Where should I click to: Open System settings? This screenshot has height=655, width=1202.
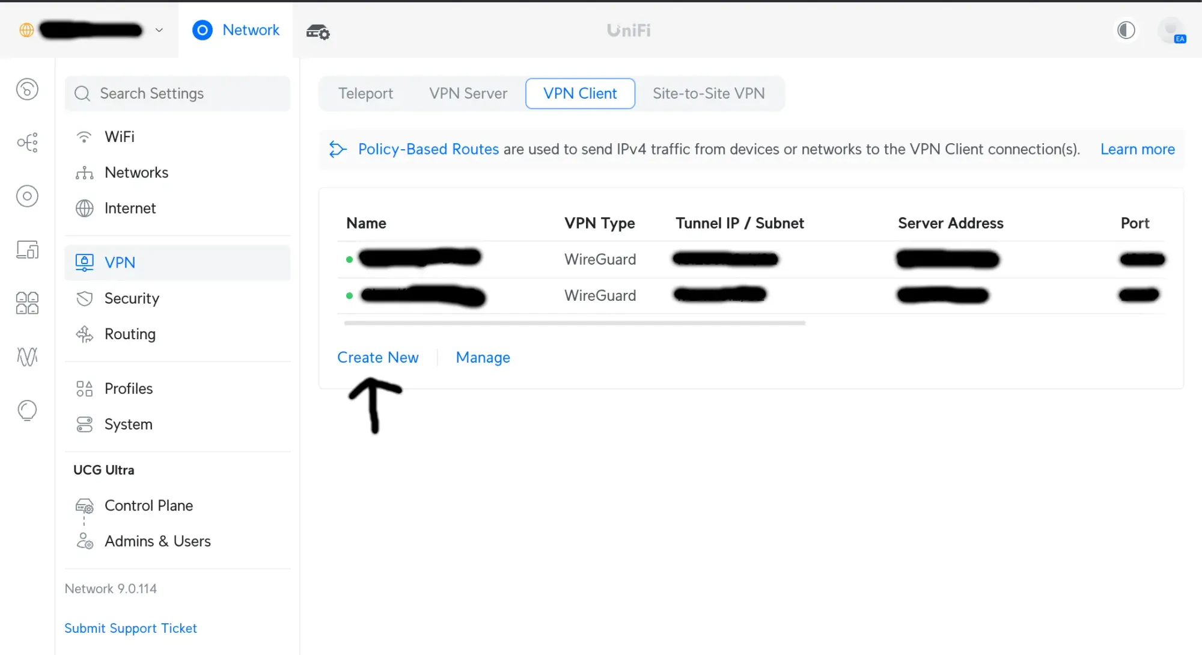177,424
